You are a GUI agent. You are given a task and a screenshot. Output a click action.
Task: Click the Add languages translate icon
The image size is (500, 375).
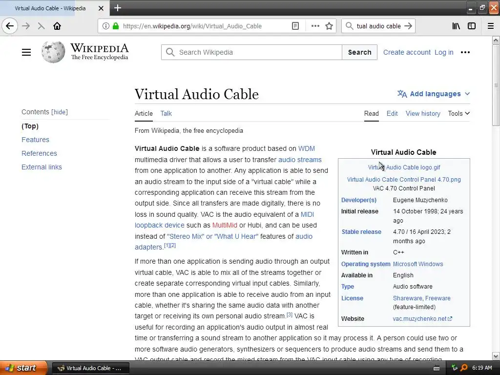coord(402,94)
